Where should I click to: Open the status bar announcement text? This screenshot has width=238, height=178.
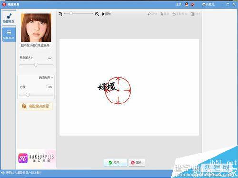pyautogui.click(x=23, y=173)
